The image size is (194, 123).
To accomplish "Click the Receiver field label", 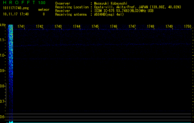I will (x=63, y=11).
